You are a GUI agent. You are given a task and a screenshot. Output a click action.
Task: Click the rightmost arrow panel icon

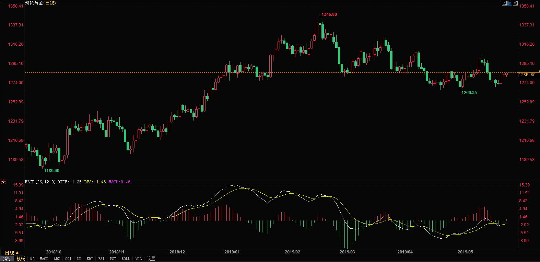[515, 3]
